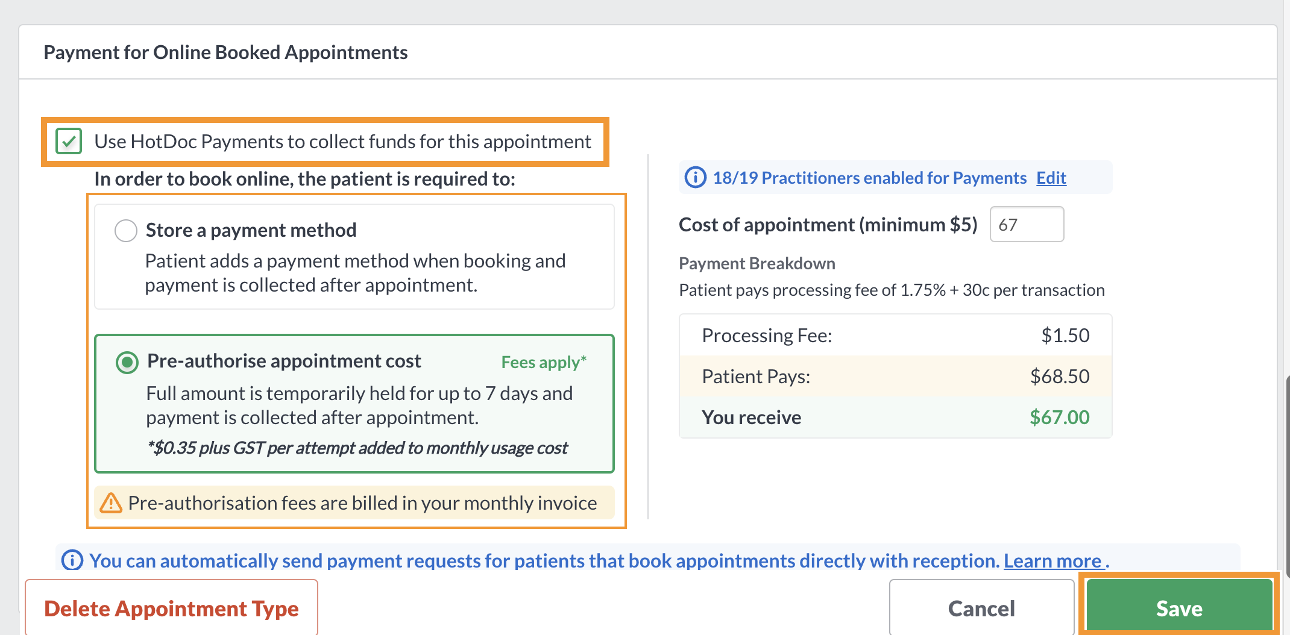Click the Cancel button
1290x635 pixels.
[981, 607]
